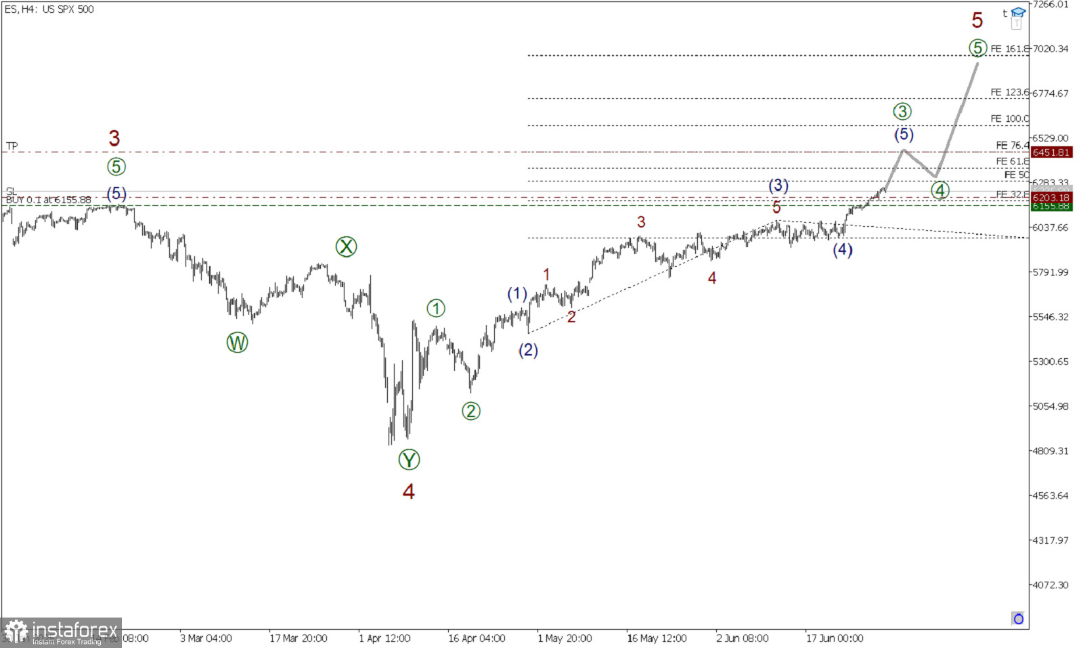Select the large red 5 wave label
Screen dimensions: 1083x648
(x=977, y=20)
